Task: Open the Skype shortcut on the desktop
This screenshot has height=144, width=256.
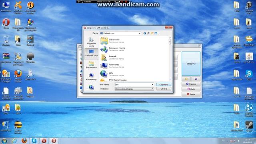Action: (249, 75)
